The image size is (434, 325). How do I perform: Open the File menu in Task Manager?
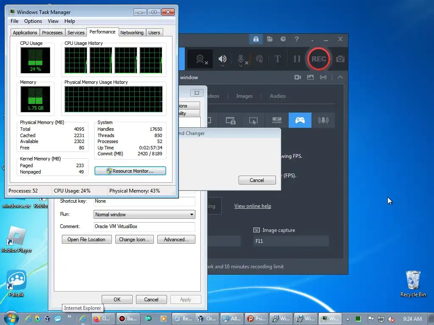pyautogui.click(x=14, y=21)
